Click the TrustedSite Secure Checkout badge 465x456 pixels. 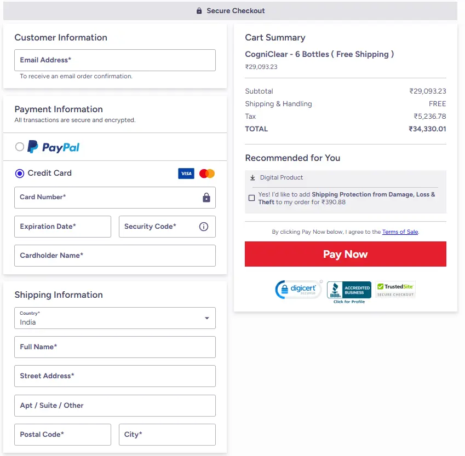[395, 289]
